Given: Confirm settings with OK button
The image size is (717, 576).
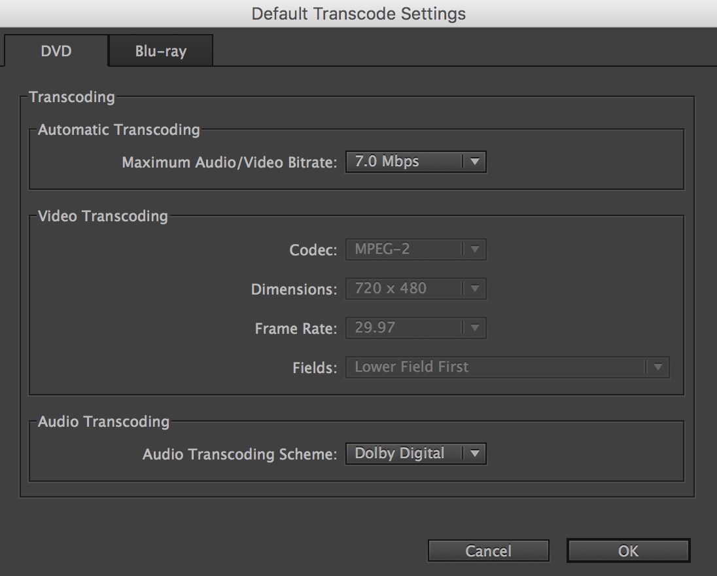Looking at the screenshot, I should point(628,551).
